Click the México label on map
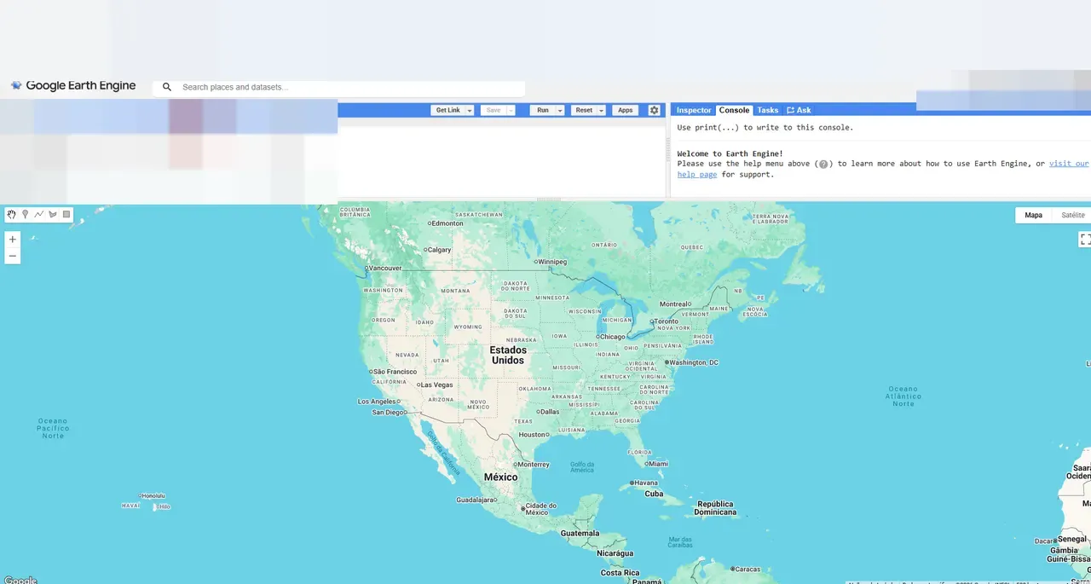1091x584 pixels. tap(500, 477)
